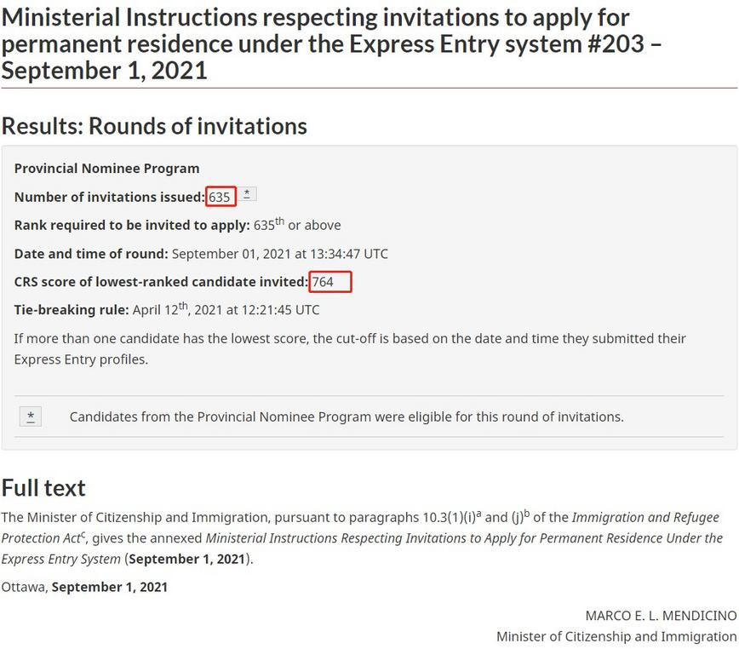Click the Tie-breaking rule label

coord(72,310)
